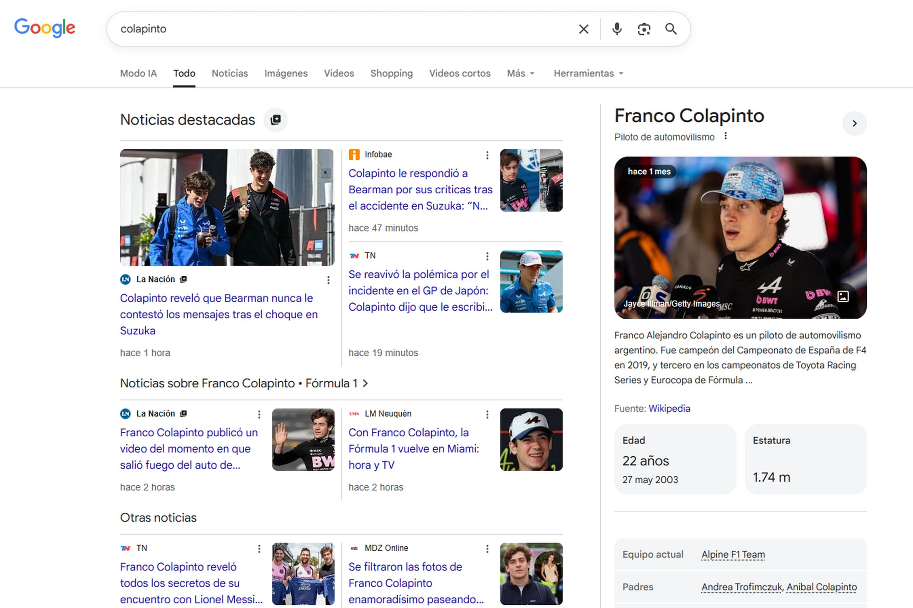Open Se reavivó la polémica headline
This screenshot has width=913, height=608.
click(420, 291)
